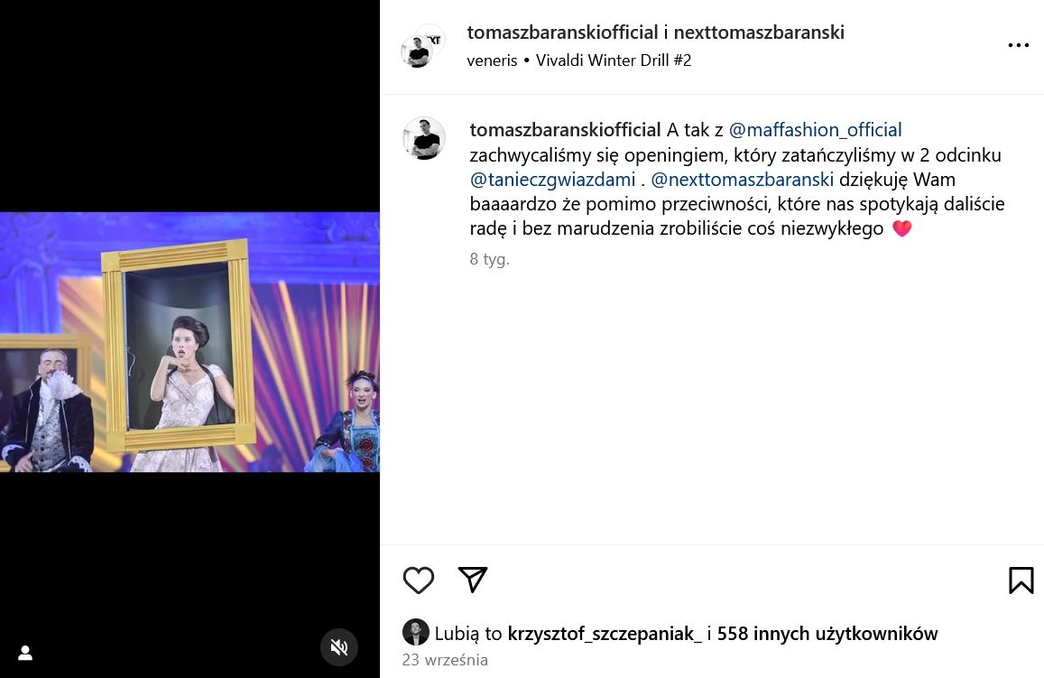Open the Vivaldi Winter Drill #2 audio
The height and width of the screenshot is (678, 1044).
coord(614,60)
